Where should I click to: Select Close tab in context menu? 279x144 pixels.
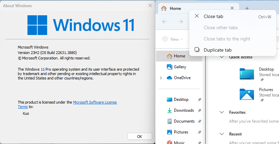coord(233,16)
